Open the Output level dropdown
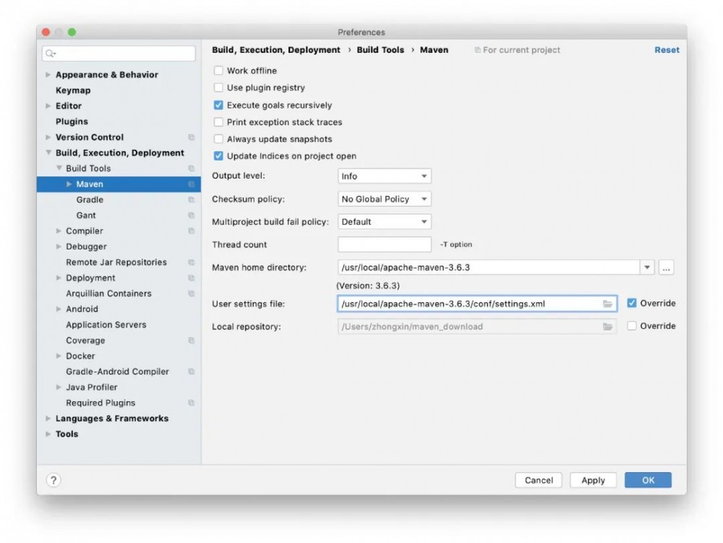 (384, 176)
